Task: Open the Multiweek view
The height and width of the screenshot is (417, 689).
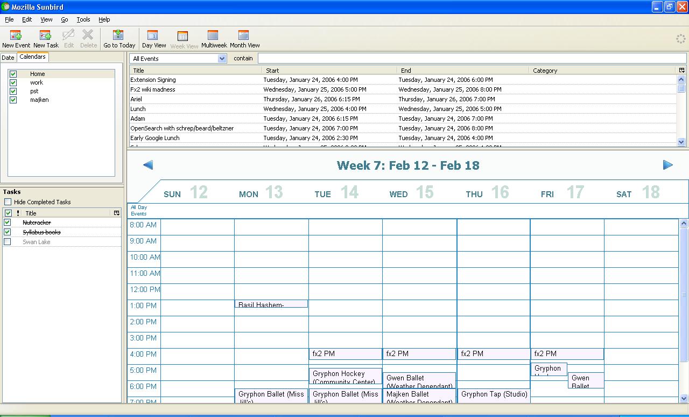Action: (214, 38)
